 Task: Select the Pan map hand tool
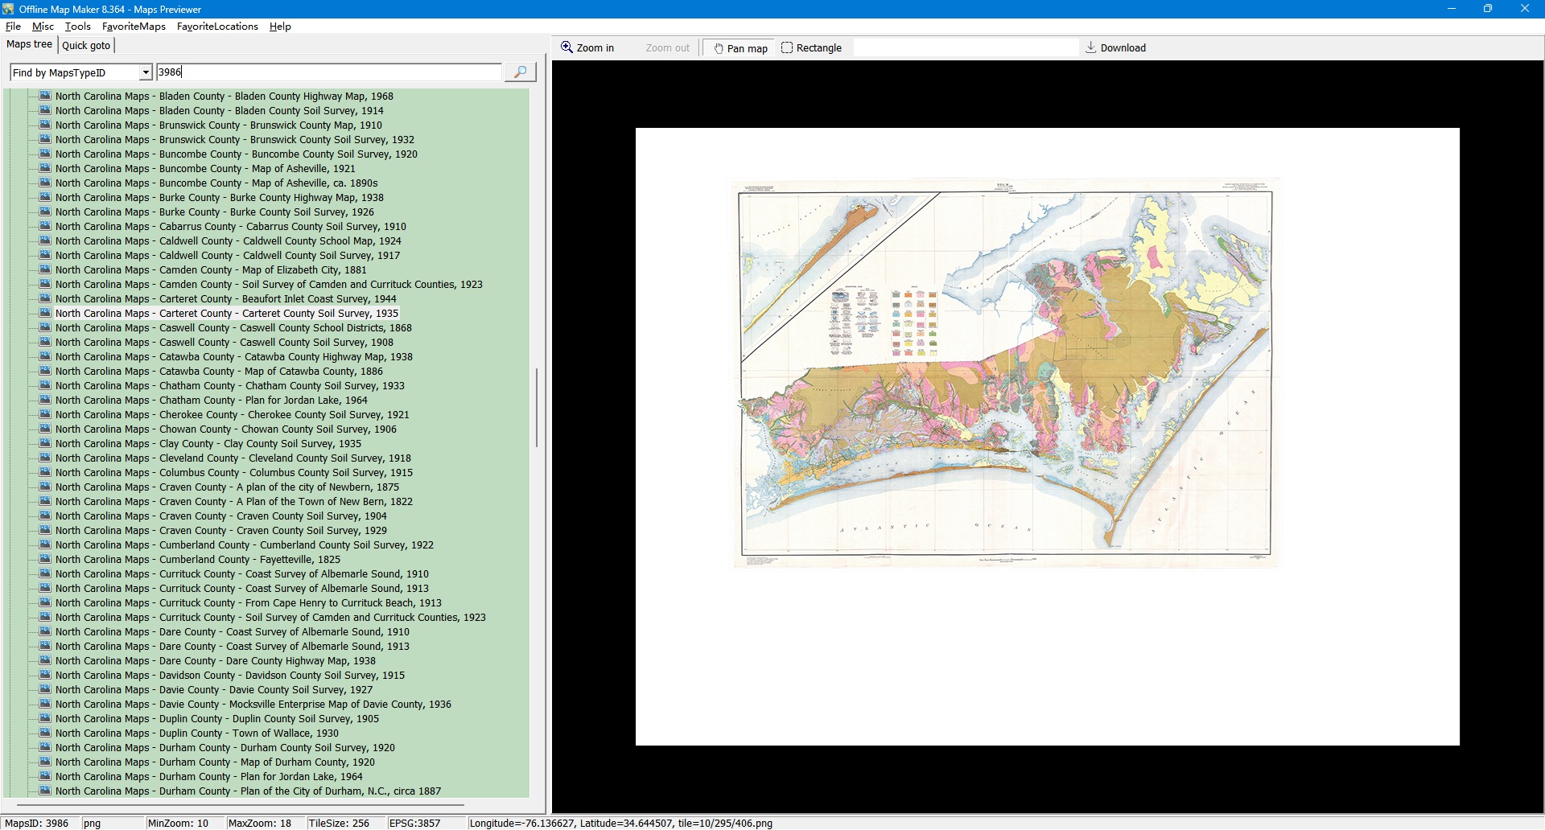[740, 48]
